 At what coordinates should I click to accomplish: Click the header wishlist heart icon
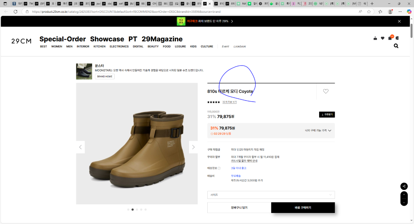pos(383,38)
